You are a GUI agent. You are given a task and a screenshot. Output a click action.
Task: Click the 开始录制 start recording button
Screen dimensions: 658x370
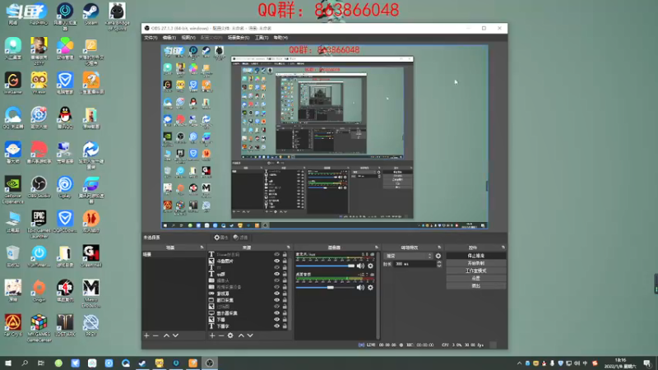coord(476,263)
